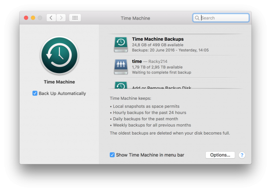Viewport: 271px width, 192px height.
Task: Click 'The oldest backups are deleted' sentence
Action: point(170,133)
